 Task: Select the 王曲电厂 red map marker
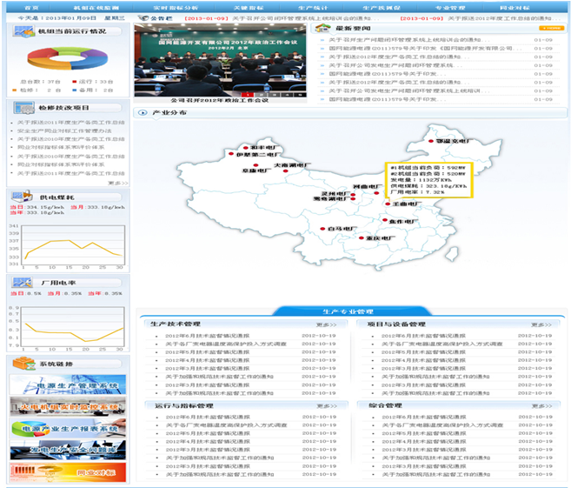tap(388, 204)
